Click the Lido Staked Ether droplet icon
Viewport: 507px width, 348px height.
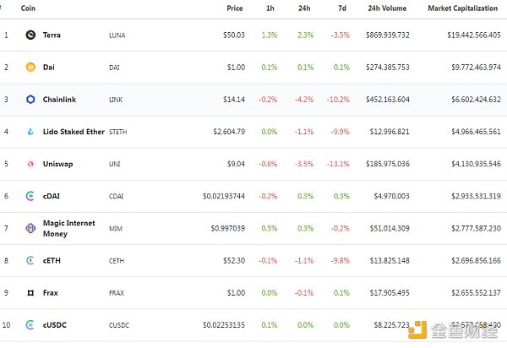coord(30,132)
